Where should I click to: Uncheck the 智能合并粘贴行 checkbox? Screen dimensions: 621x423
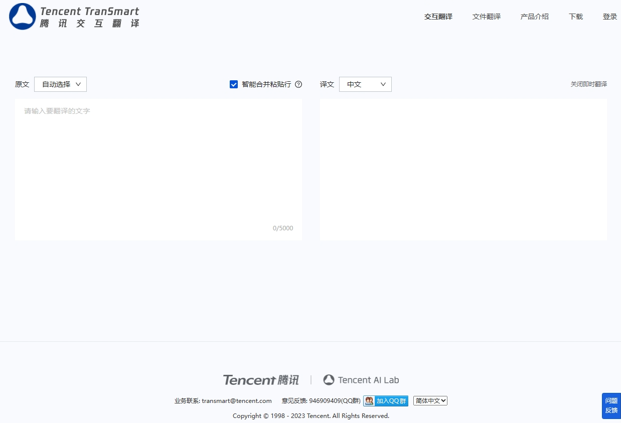click(234, 84)
